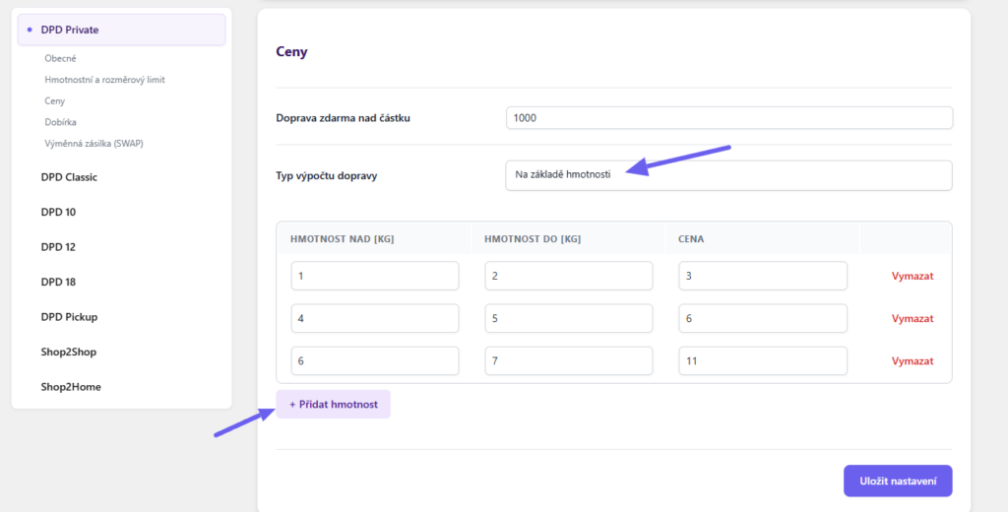Click Vymazat for the row priced 6
This screenshot has width=1008, height=512.
913,318
